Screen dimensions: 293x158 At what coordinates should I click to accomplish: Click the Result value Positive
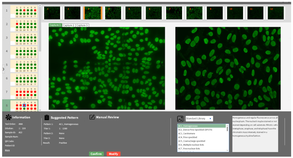[x=63, y=143]
